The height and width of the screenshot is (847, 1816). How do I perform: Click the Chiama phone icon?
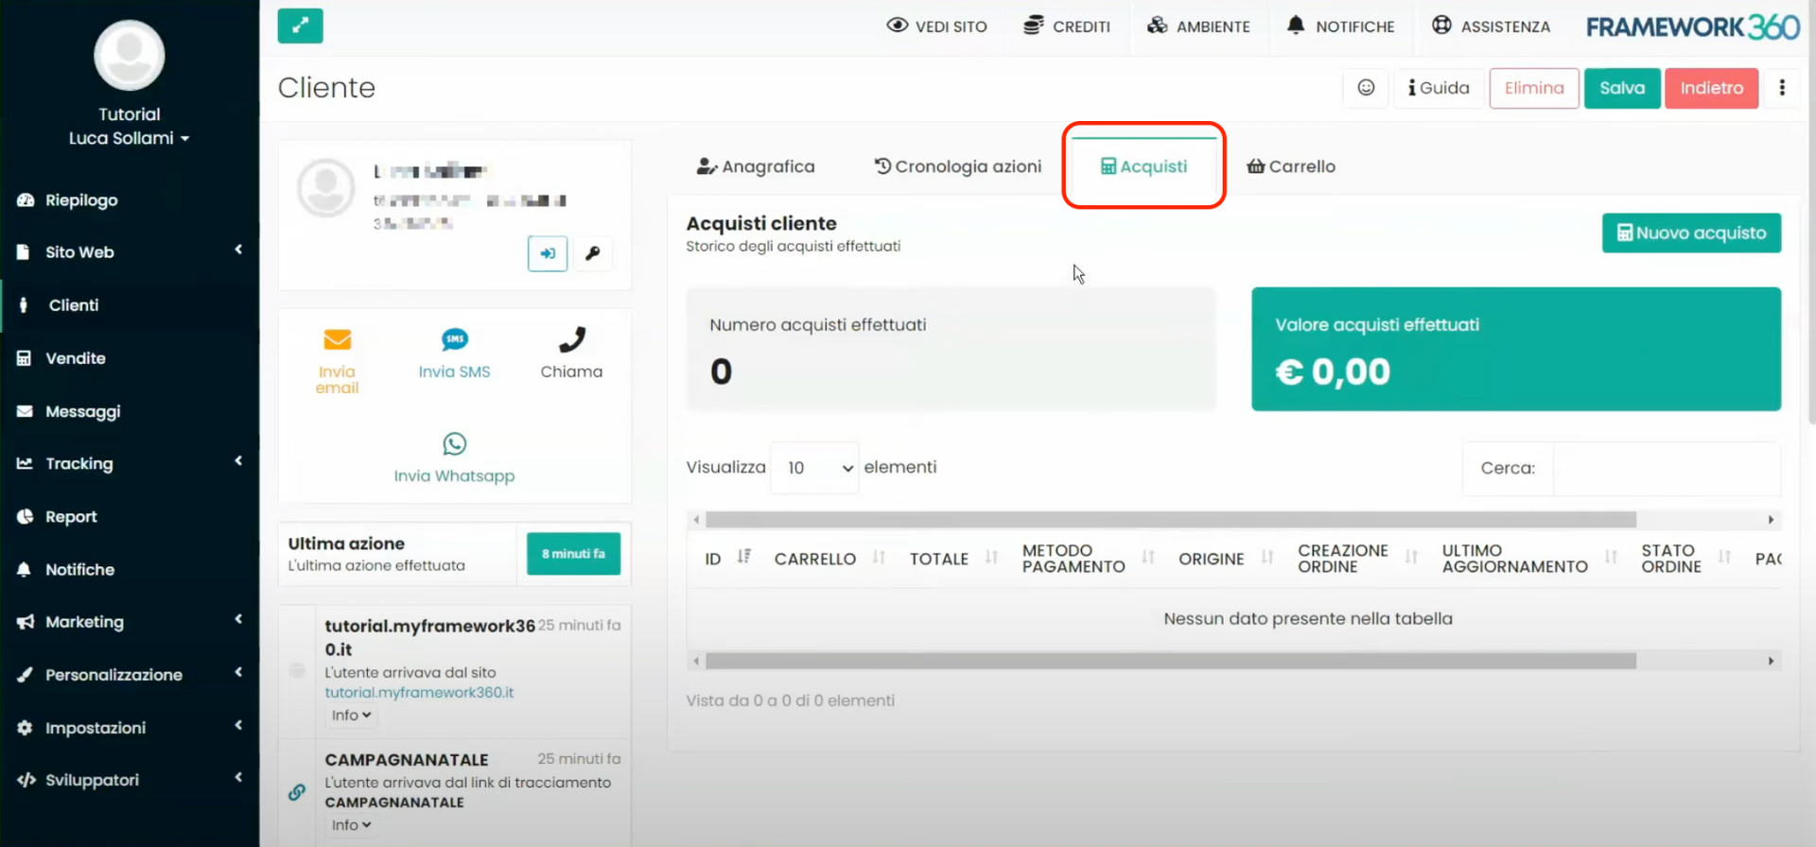tap(571, 340)
